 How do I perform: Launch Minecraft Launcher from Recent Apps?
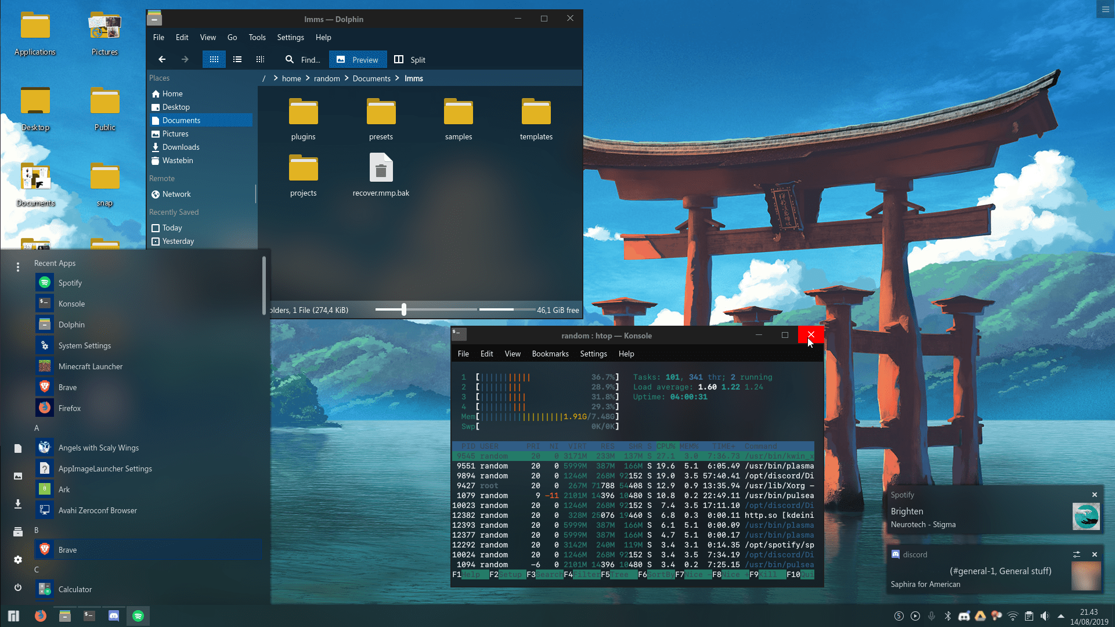tap(90, 366)
